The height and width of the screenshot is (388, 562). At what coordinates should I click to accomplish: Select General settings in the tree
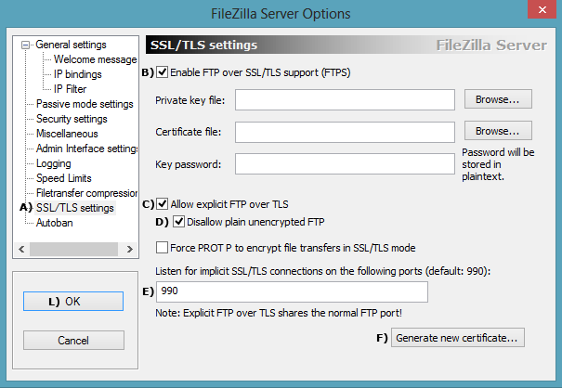[x=71, y=45]
